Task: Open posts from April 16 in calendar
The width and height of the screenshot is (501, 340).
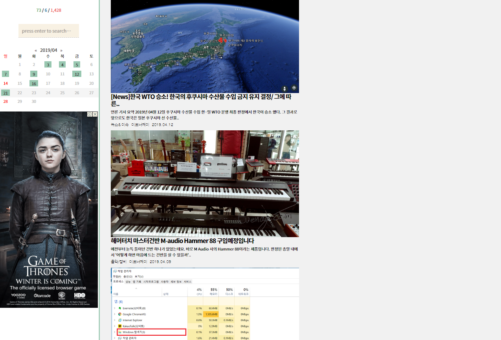Action: (x=34, y=84)
